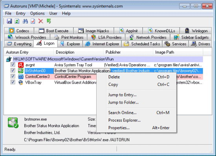Click 'Brother Industries, Ltd.' in details pane
This screenshot has height=156, width=216.
click(x=42, y=133)
